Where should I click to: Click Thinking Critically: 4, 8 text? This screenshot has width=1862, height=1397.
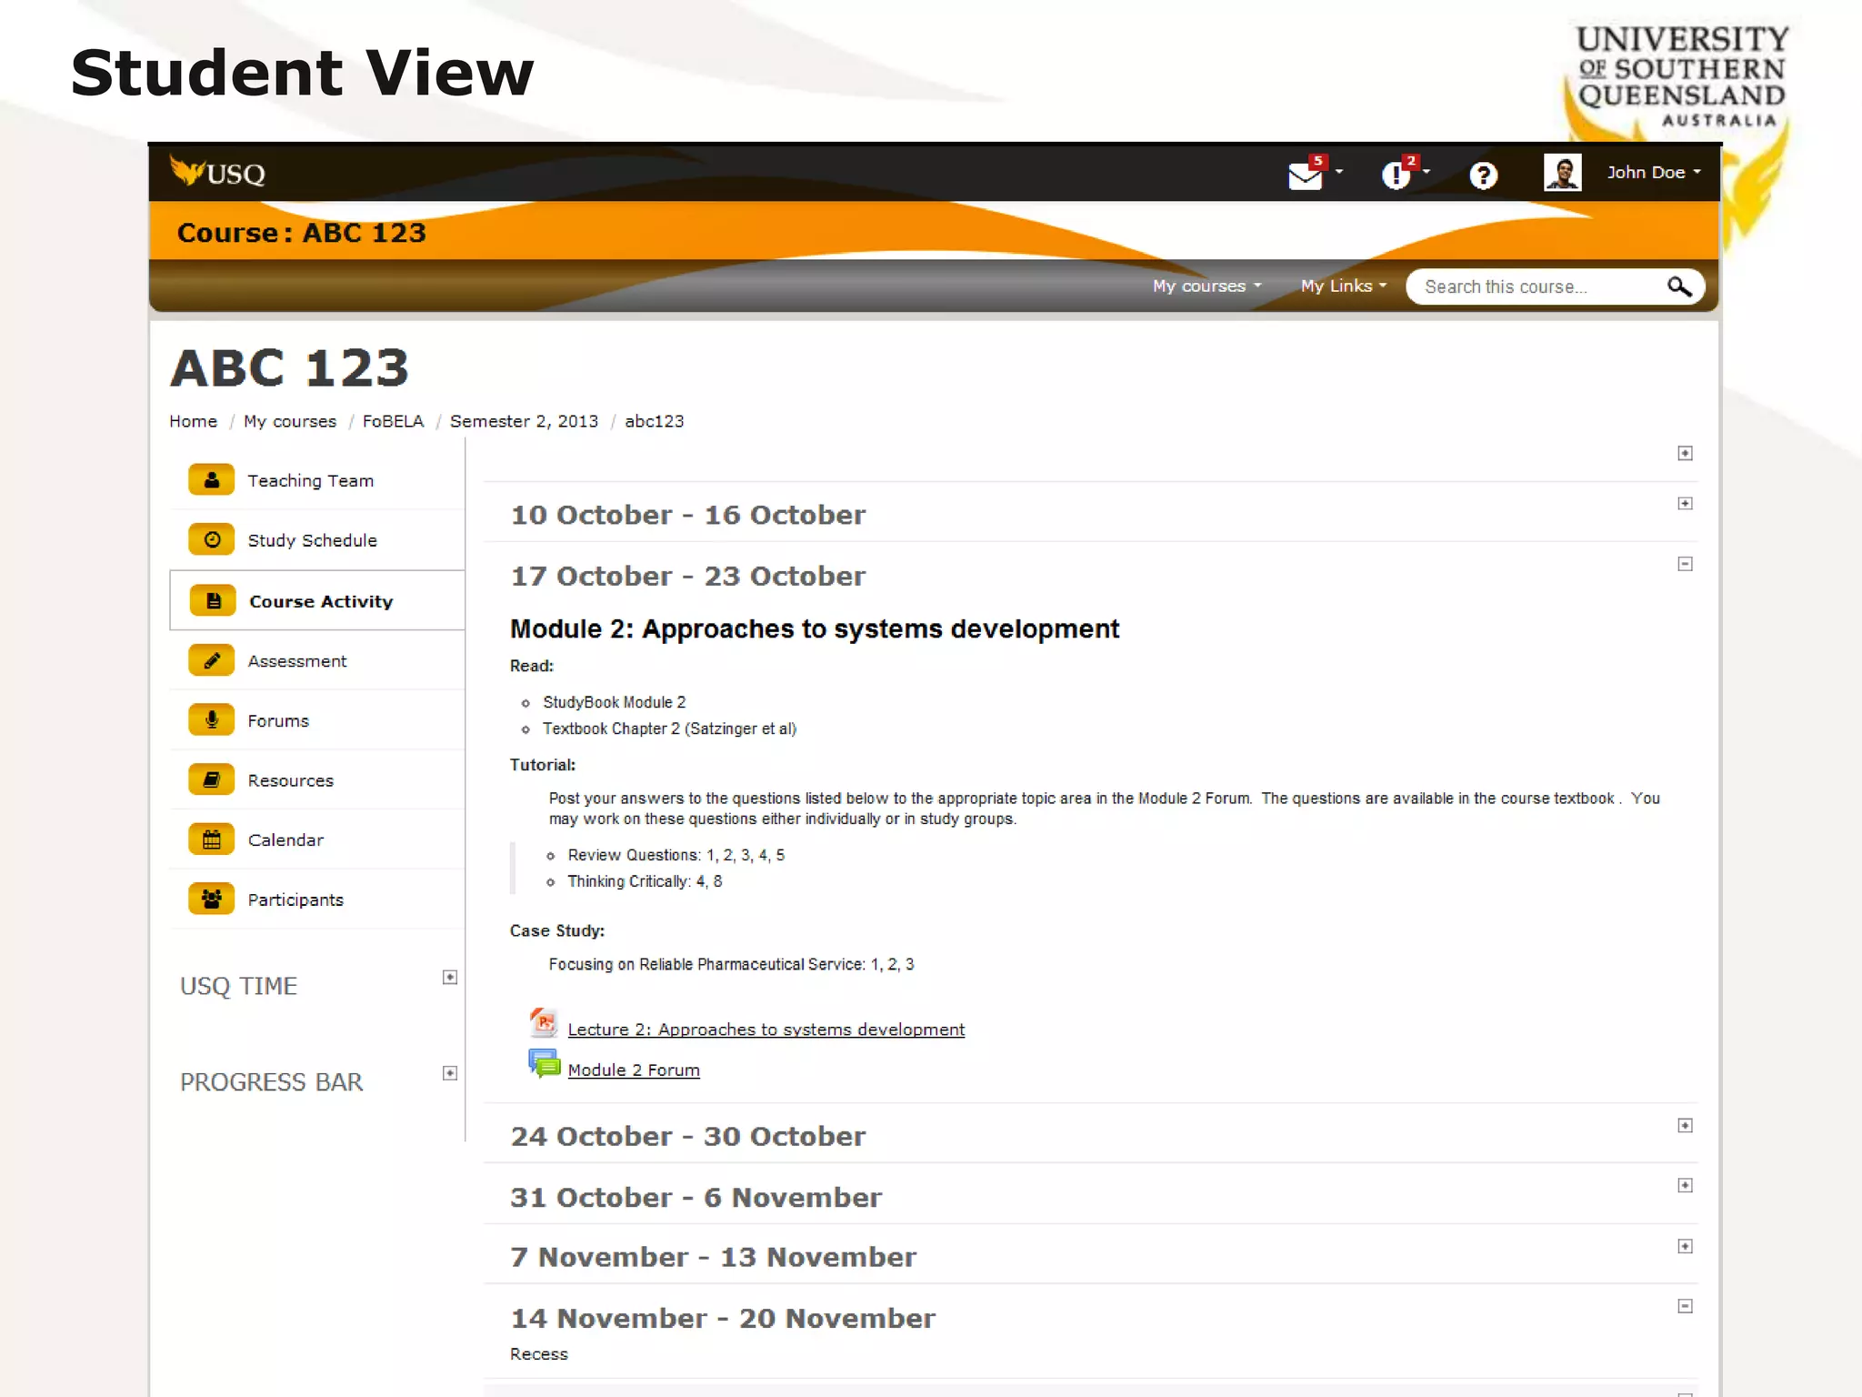(645, 881)
